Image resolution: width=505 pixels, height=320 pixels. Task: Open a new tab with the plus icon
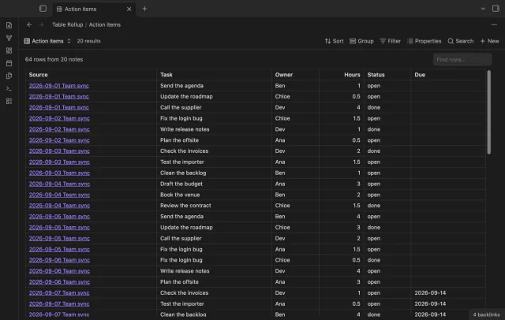click(x=144, y=9)
